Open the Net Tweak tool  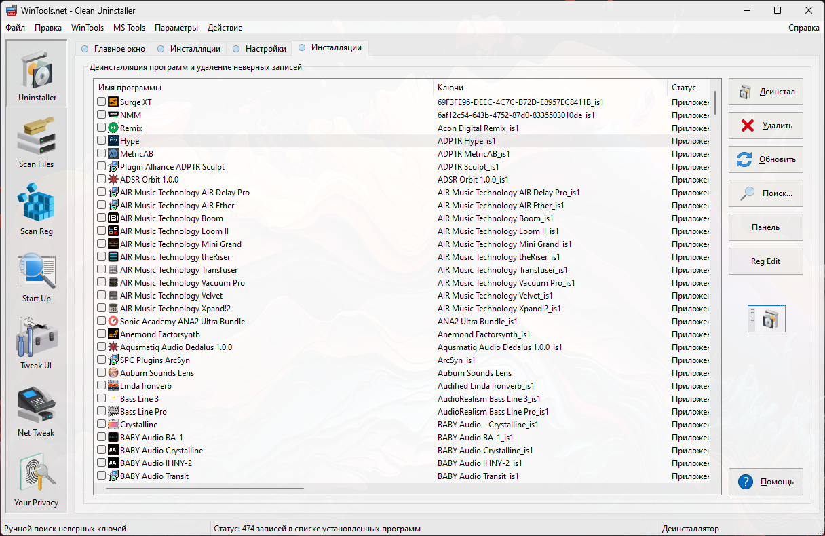click(x=37, y=410)
